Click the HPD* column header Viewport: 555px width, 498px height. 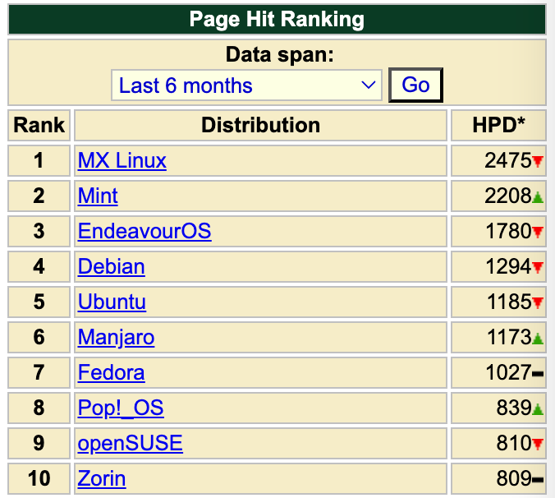click(498, 125)
